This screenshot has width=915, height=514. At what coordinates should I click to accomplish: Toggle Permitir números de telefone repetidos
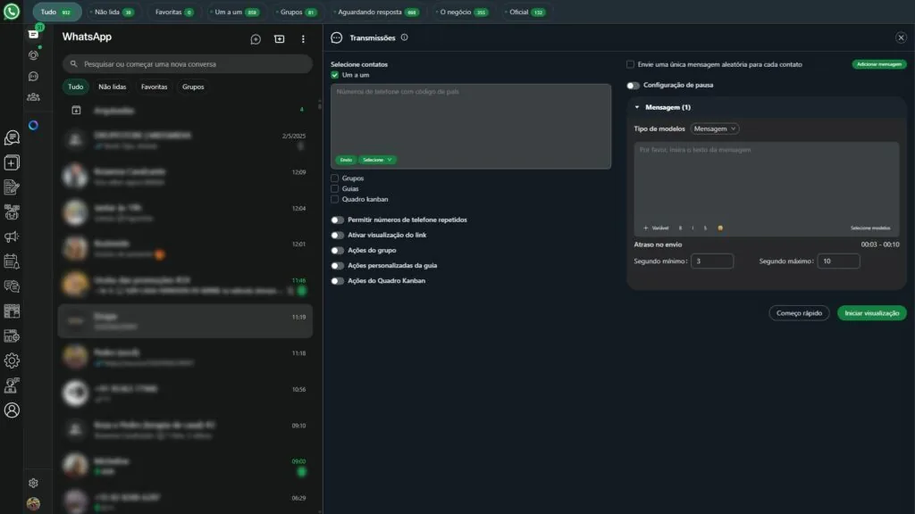(x=337, y=220)
